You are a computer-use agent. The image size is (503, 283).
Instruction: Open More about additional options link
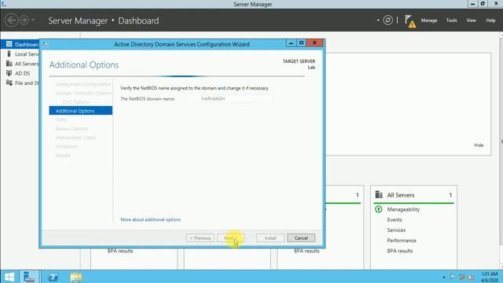(150, 219)
